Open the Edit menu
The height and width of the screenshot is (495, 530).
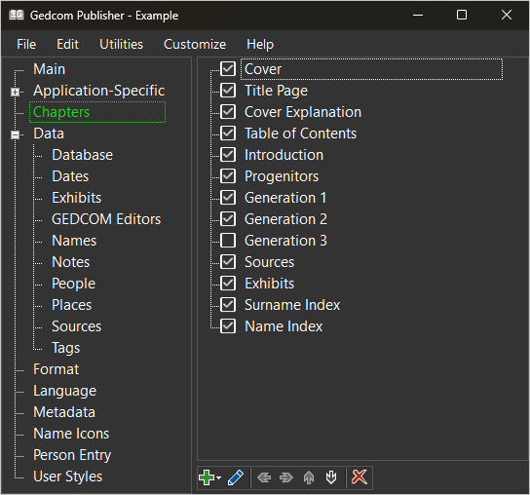pyautogui.click(x=67, y=44)
